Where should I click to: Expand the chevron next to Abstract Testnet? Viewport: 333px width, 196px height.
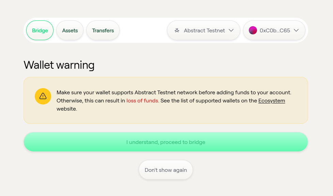click(231, 30)
